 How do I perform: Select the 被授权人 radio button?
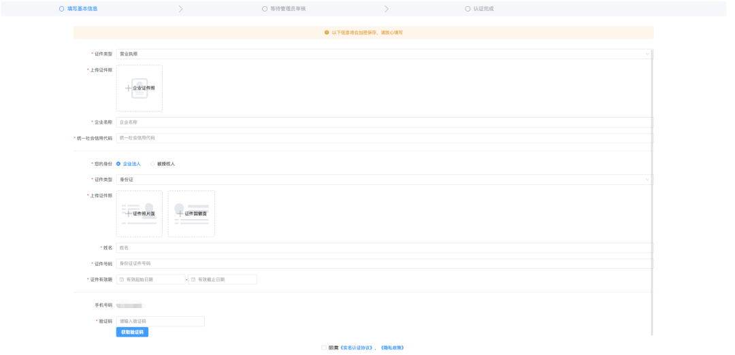(x=152, y=164)
